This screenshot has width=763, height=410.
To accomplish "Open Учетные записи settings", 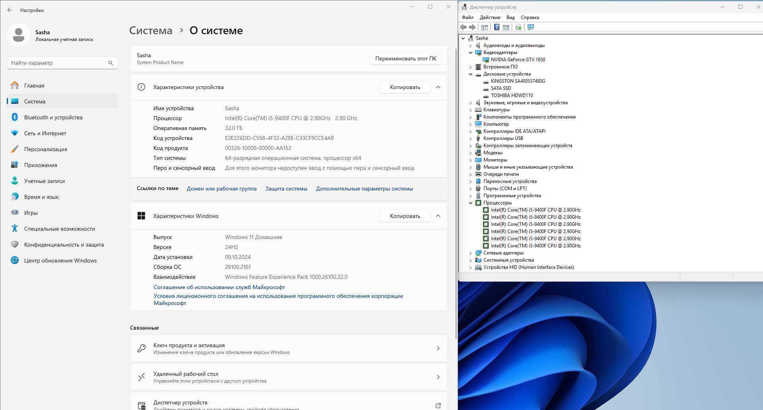I will click(x=62, y=181).
